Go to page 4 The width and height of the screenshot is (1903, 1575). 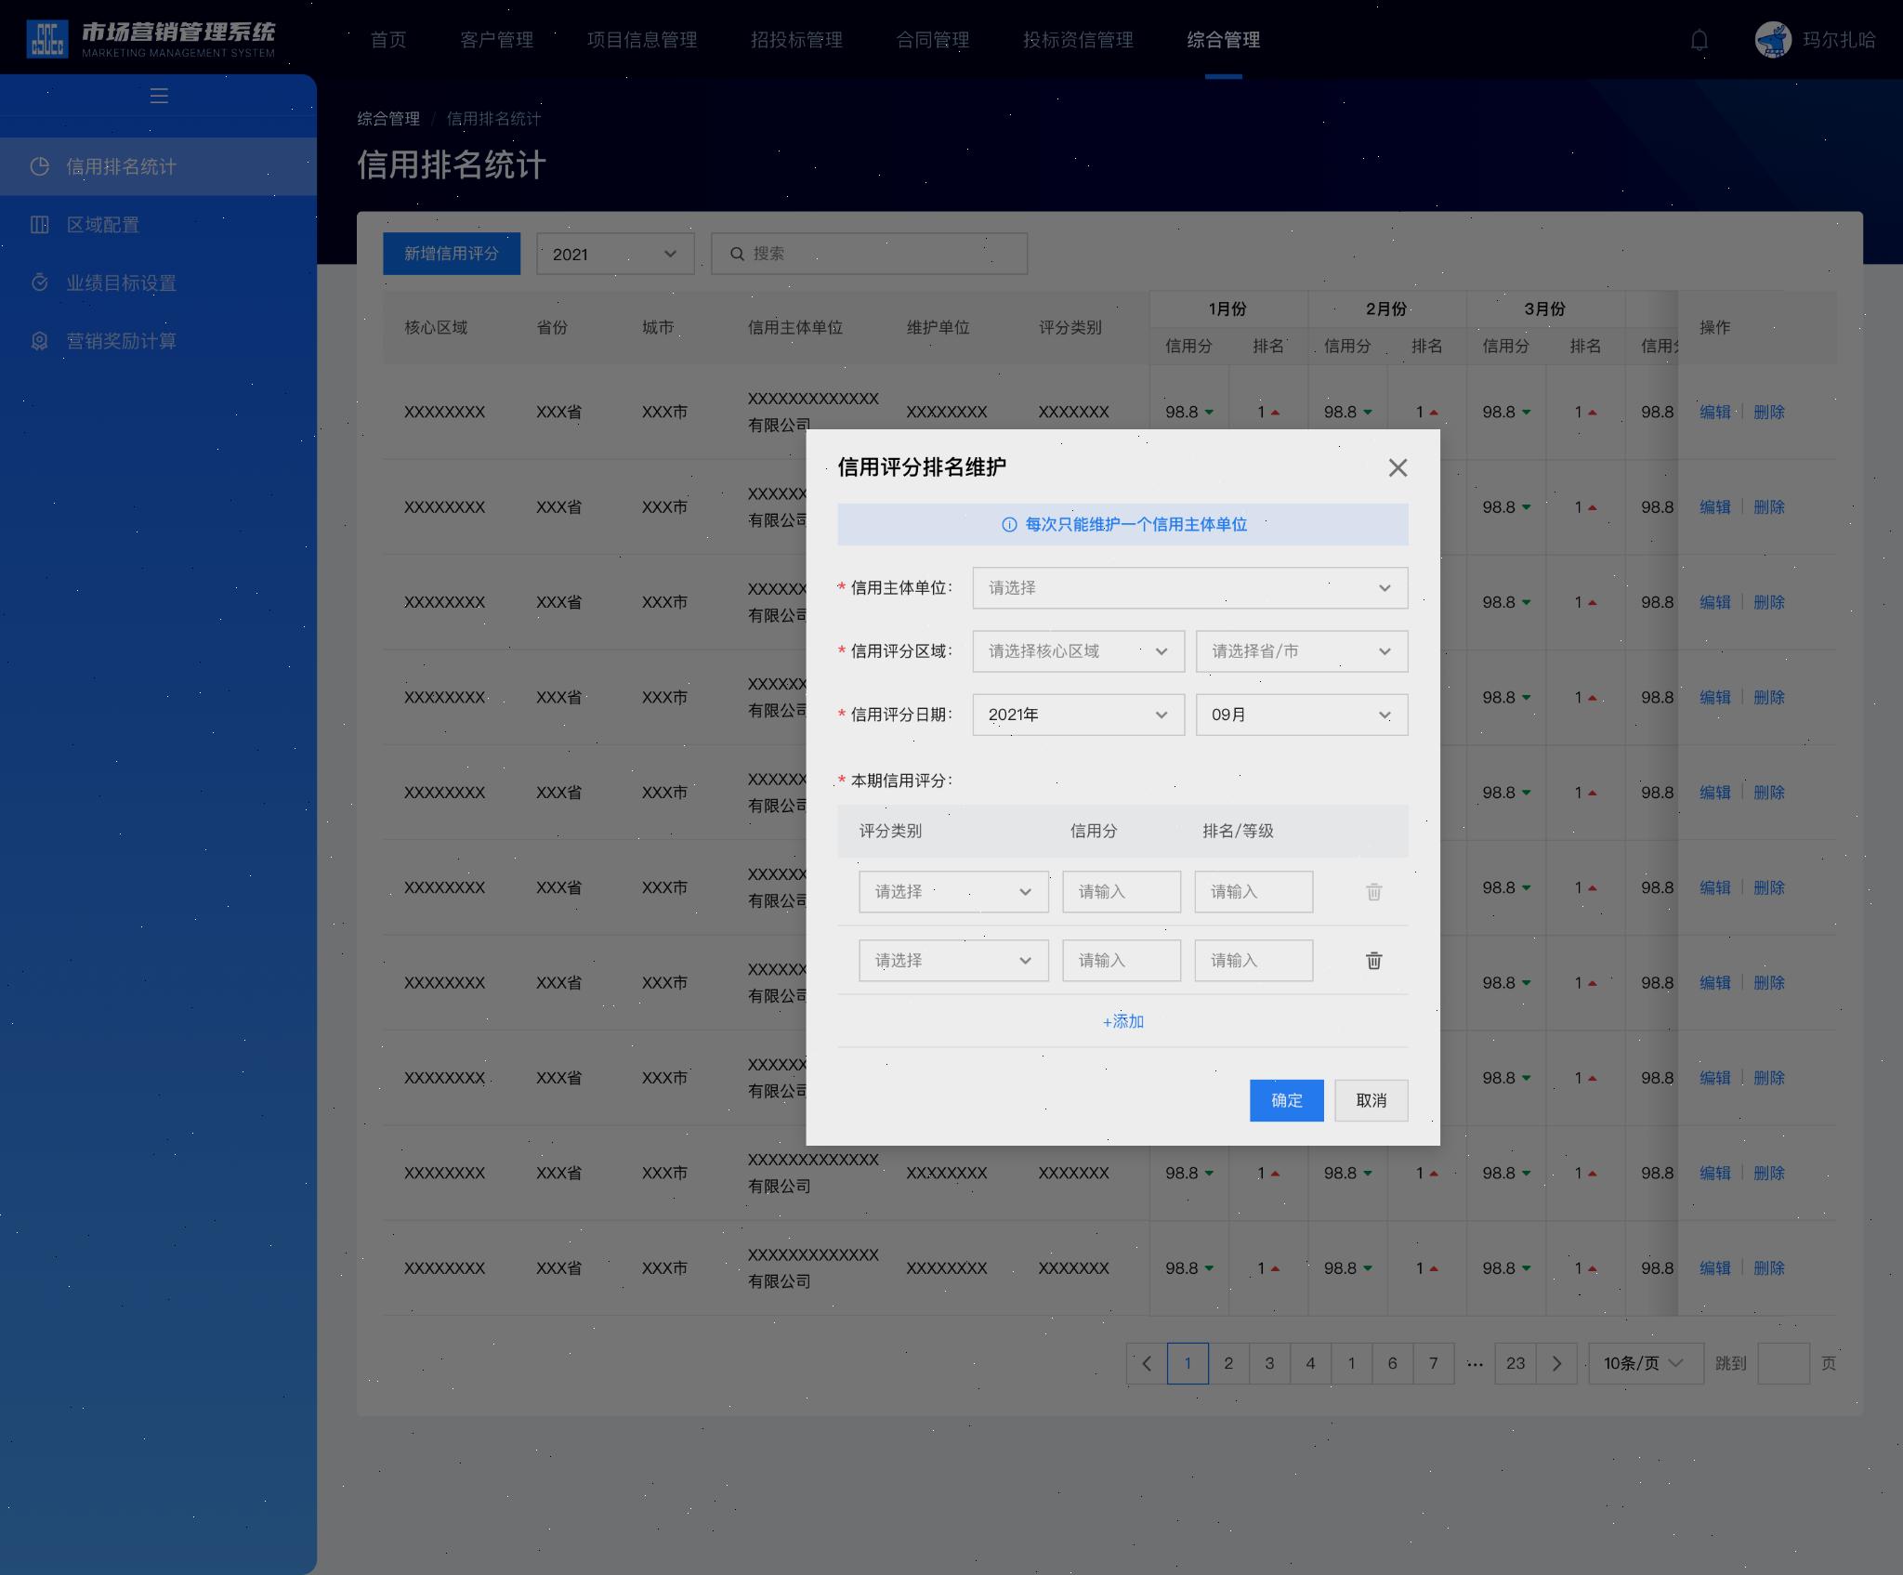tap(1310, 1363)
